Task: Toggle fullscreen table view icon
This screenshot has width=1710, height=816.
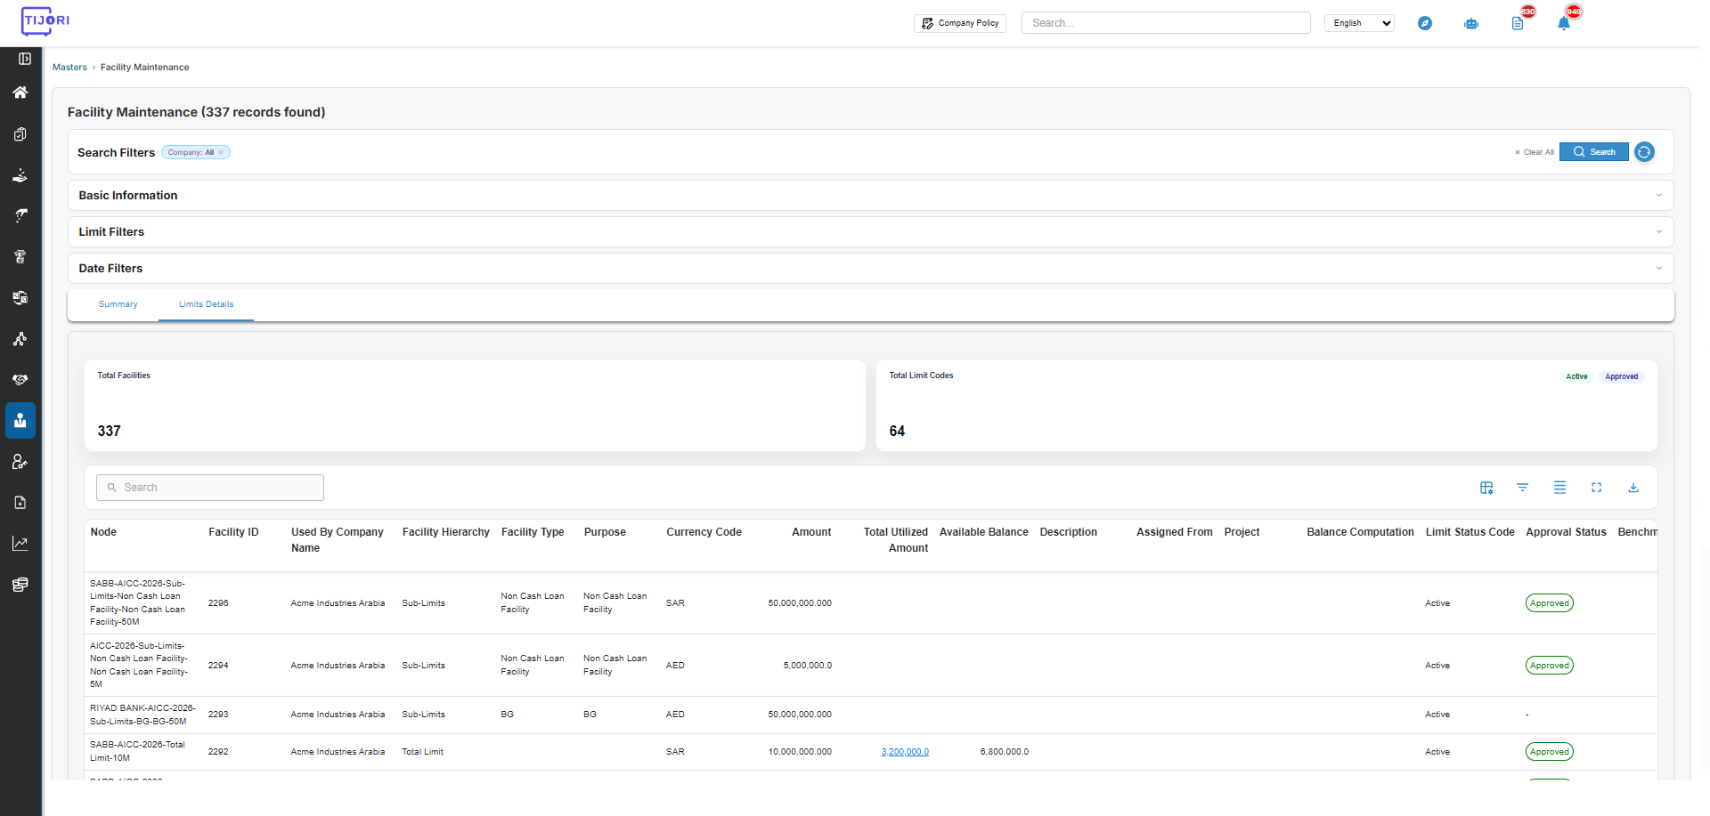Action: [x=1596, y=488]
